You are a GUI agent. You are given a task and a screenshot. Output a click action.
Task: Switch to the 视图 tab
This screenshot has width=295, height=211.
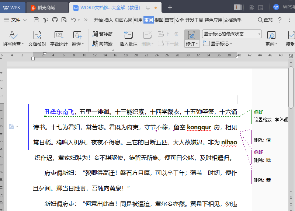click(159, 20)
